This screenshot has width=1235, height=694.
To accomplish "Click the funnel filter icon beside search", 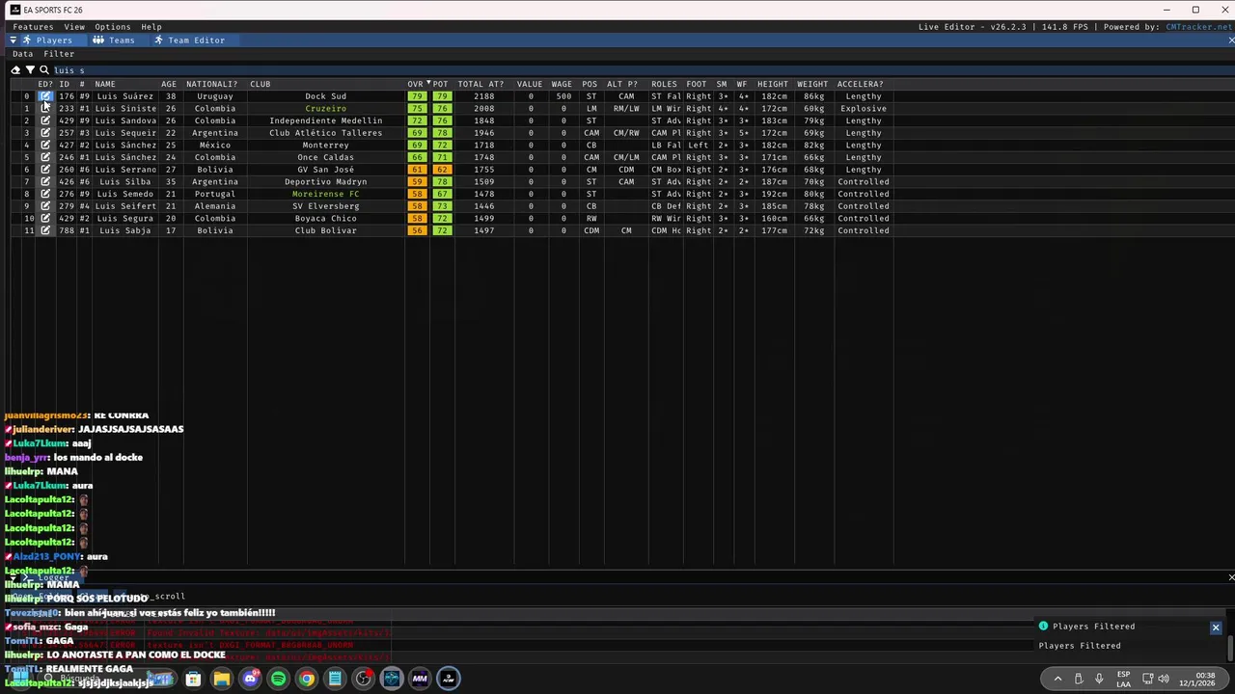I will pyautogui.click(x=30, y=70).
